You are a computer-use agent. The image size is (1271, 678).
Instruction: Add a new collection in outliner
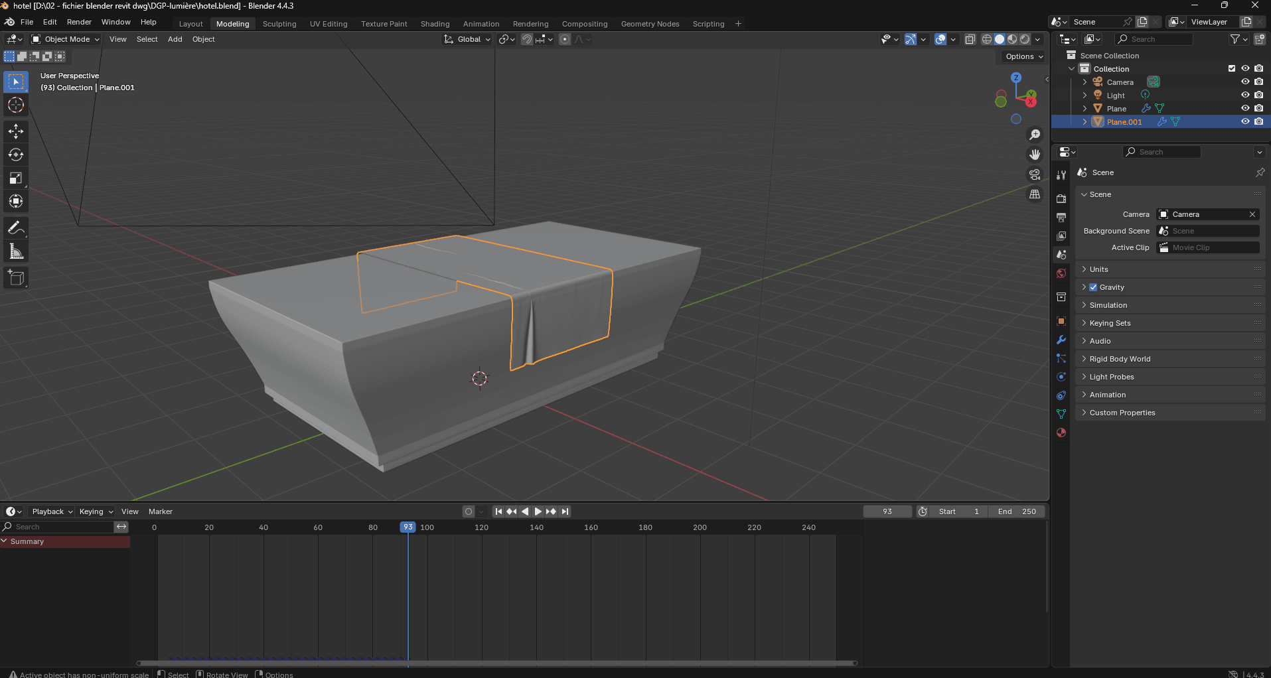click(x=1260, y=39)
